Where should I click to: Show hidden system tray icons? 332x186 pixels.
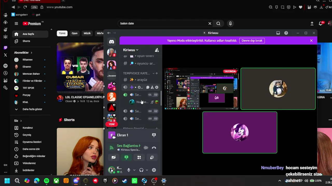tap(280, 181)
